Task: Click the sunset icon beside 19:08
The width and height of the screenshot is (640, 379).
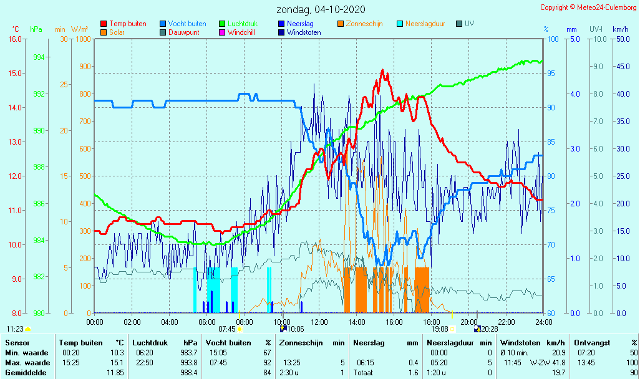Action: pyautogui.click(x=453, y=329)
